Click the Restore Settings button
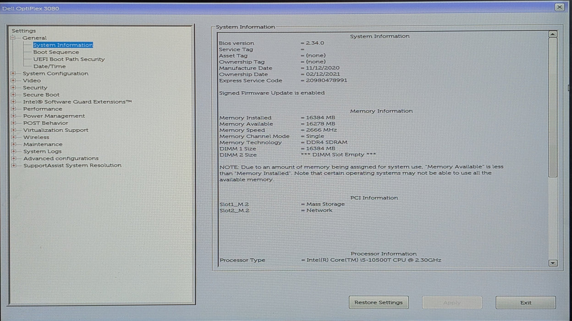The width and height of the screenshot is (572, 321). (379, 302)
